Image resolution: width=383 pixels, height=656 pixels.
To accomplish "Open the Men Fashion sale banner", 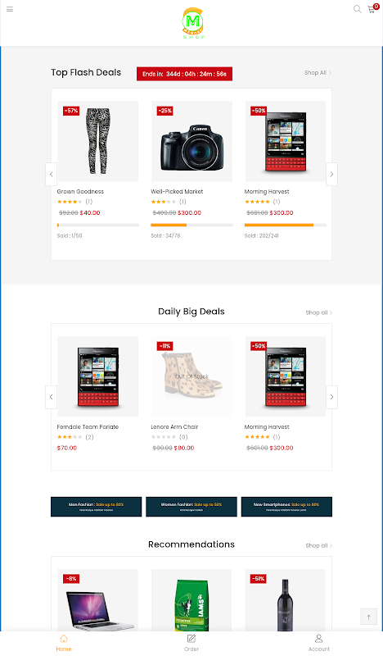I will click(x=96, y=507).
